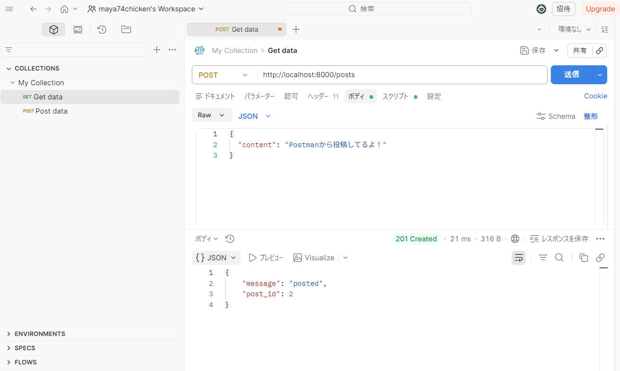Screen dimensions: 620x371
Task: Switch to the ヘッダー tab
Action: (x=318, y=97)
